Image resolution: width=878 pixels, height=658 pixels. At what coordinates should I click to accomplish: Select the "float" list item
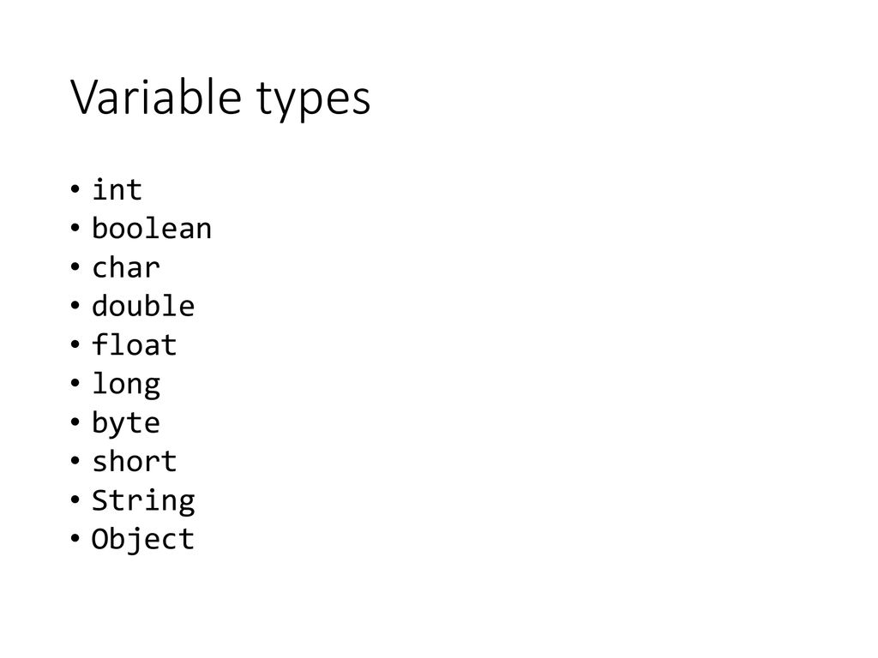135,344
